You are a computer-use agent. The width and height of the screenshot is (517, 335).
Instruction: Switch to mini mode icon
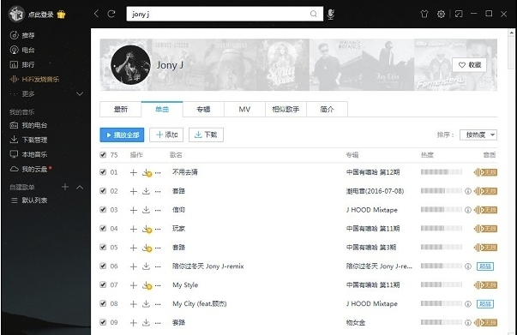click(x=459, y=14)
